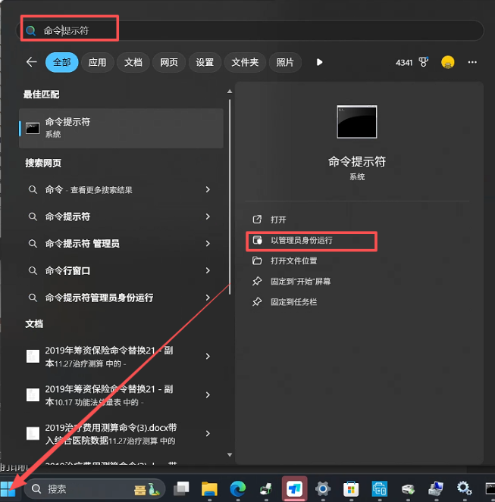This screenshot has width=495, height=502.
Task: Open Microsoft Store from taskbar
Action: pyautogui.click(x=351, y=489)
